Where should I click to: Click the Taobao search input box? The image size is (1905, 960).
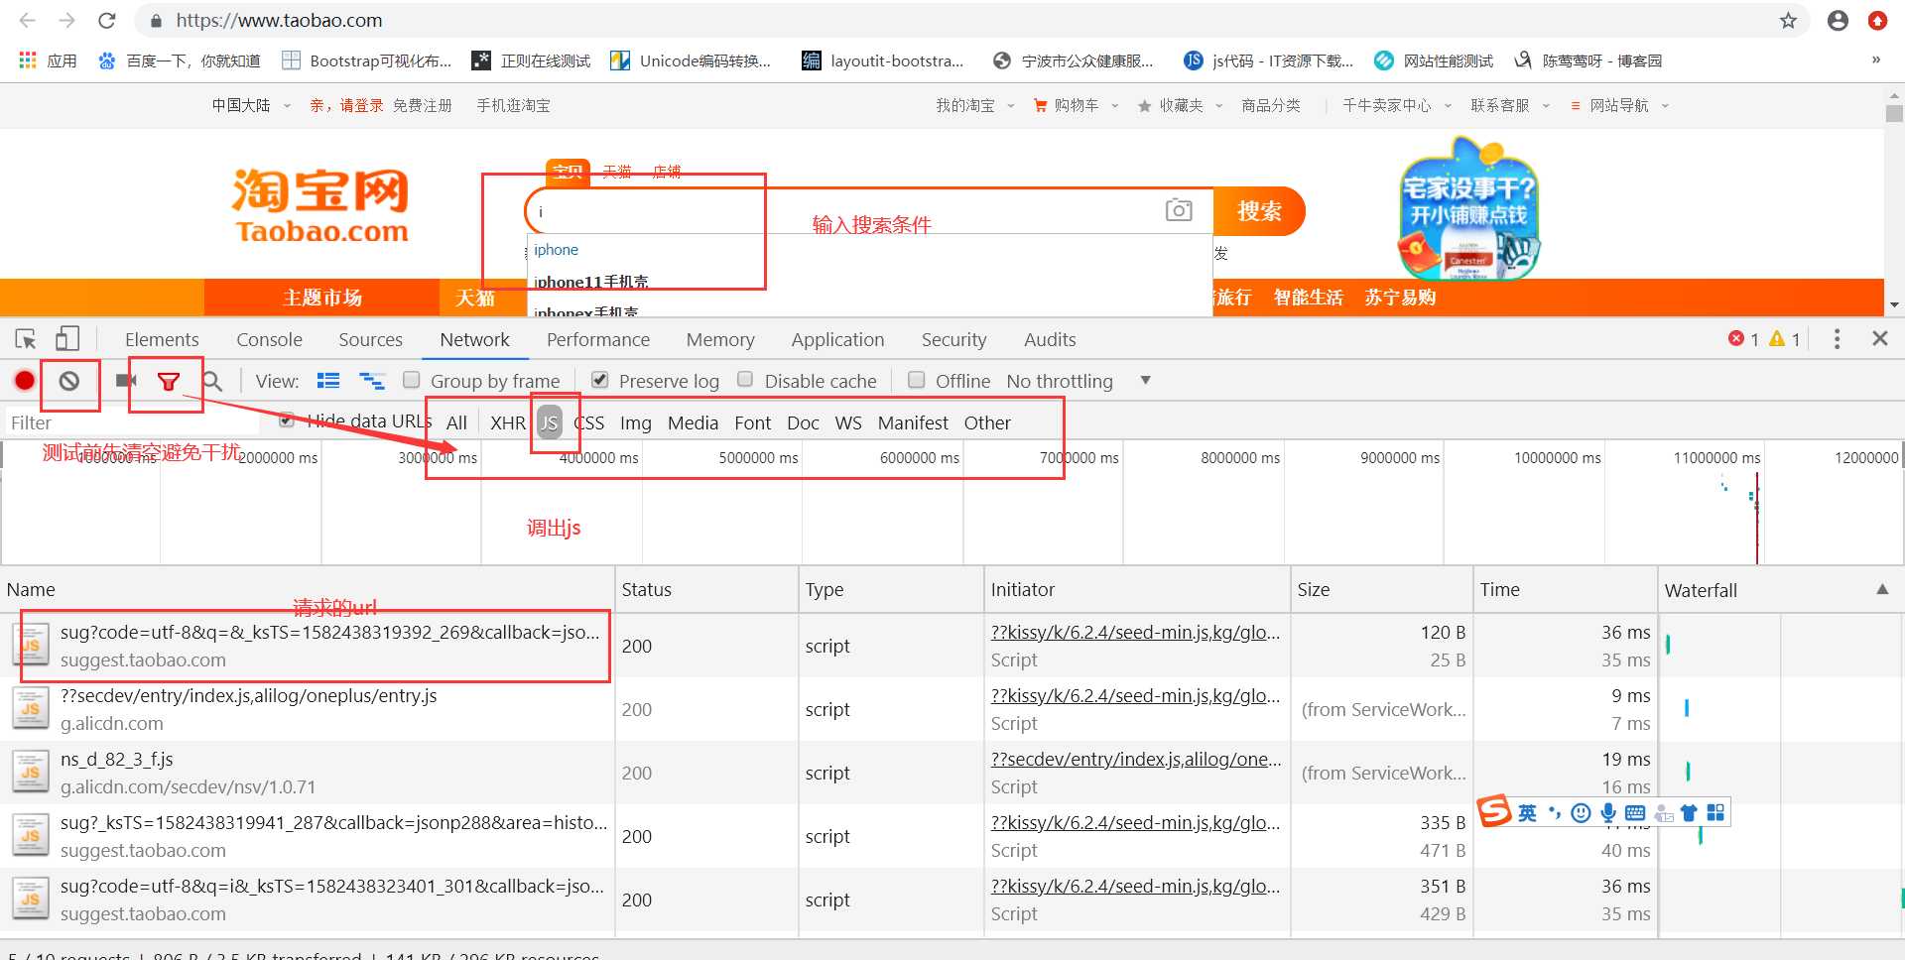pyautogui.click(x=843, y=211)
